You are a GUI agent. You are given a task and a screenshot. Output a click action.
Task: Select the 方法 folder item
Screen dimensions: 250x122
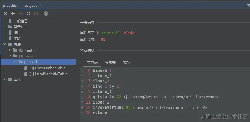point(17,44)
